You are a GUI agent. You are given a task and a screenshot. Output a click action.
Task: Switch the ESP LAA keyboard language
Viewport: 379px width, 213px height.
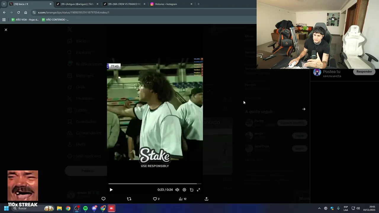point(346,208)
